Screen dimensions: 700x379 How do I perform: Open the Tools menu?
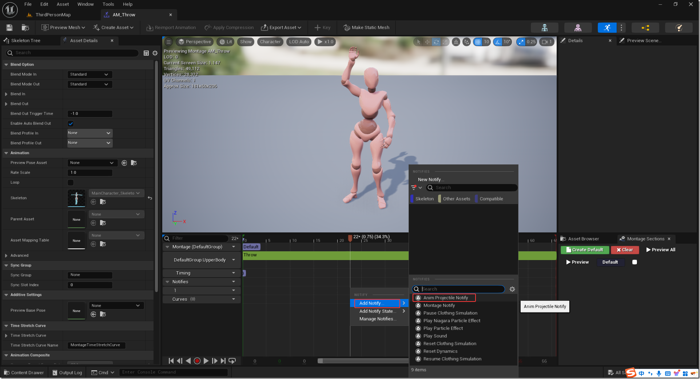[x=108, y=4]
